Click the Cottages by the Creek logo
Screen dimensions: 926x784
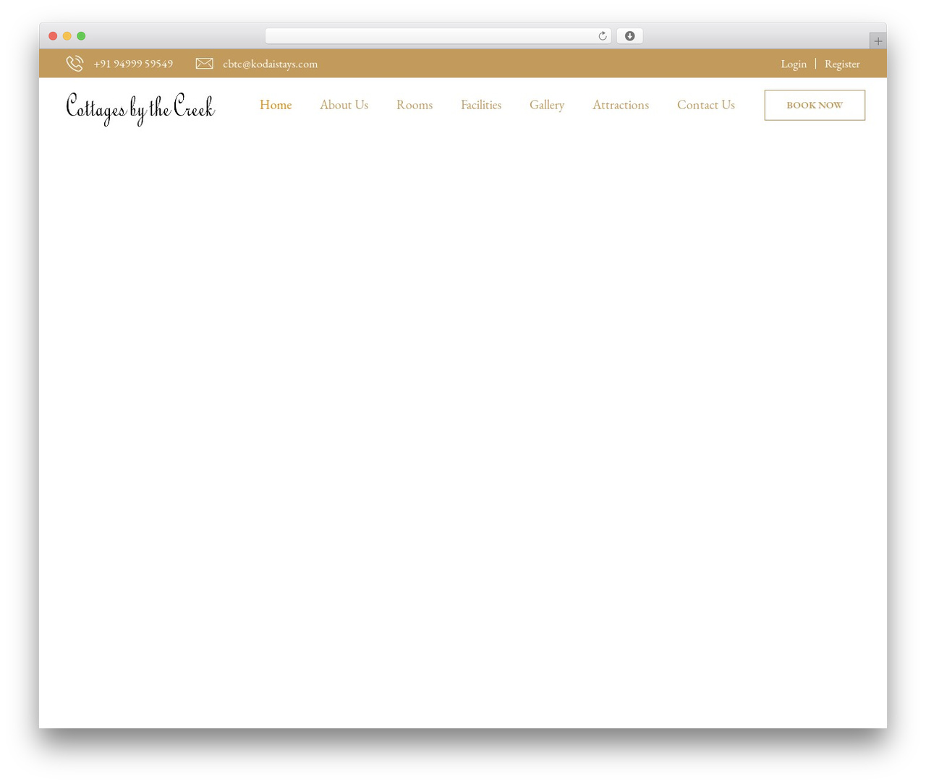tap(140, 108)
